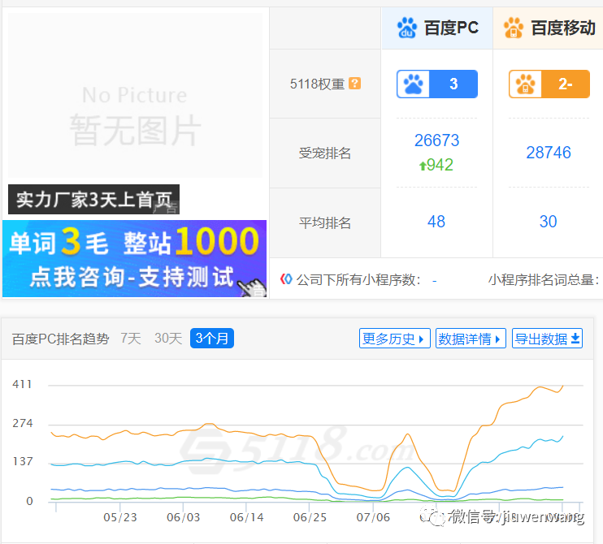Click the question mark icon beside 5118权重
Viewport: 603px width, 544px height.
(x=354, y=84)
